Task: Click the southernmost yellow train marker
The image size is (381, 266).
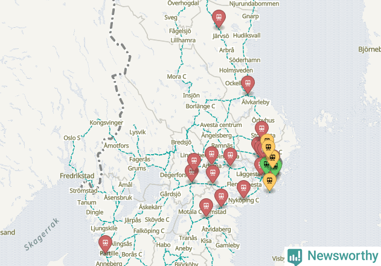Action: tap(269, 181)
